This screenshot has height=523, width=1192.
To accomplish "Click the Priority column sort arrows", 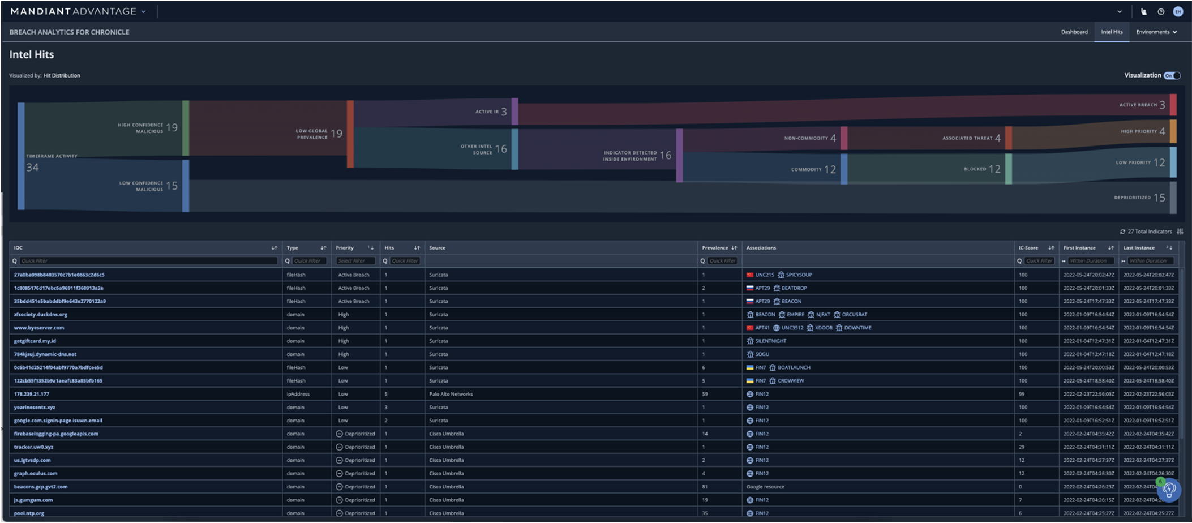I will point(371,248).
